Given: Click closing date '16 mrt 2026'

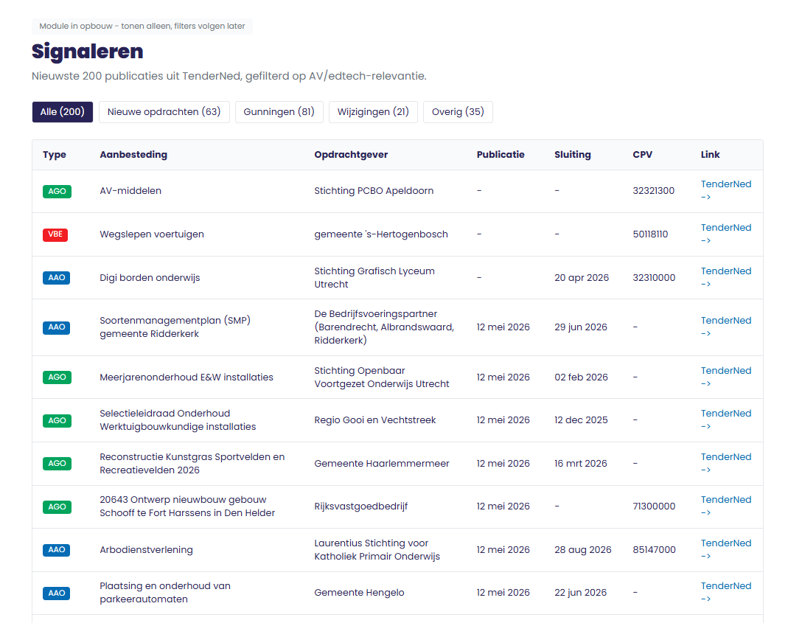Looking at the screenshot, I should (581, 464).
